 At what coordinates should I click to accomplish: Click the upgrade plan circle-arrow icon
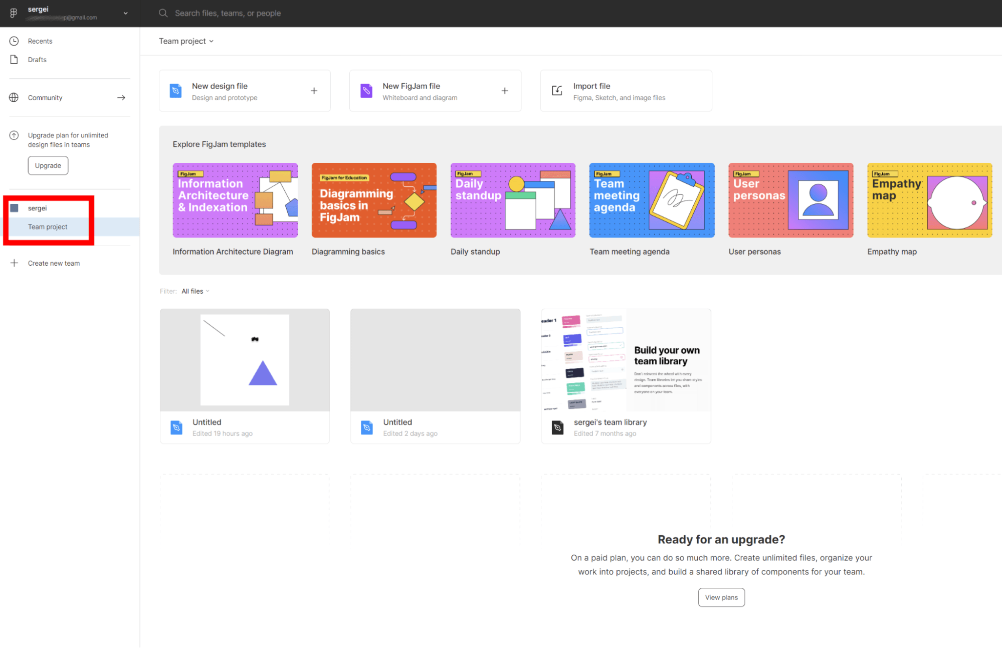(x=14, y=135)
